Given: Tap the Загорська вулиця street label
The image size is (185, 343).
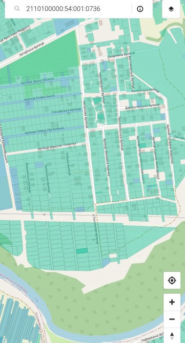Looking at the screenshot, I should [x=32, y=49].
